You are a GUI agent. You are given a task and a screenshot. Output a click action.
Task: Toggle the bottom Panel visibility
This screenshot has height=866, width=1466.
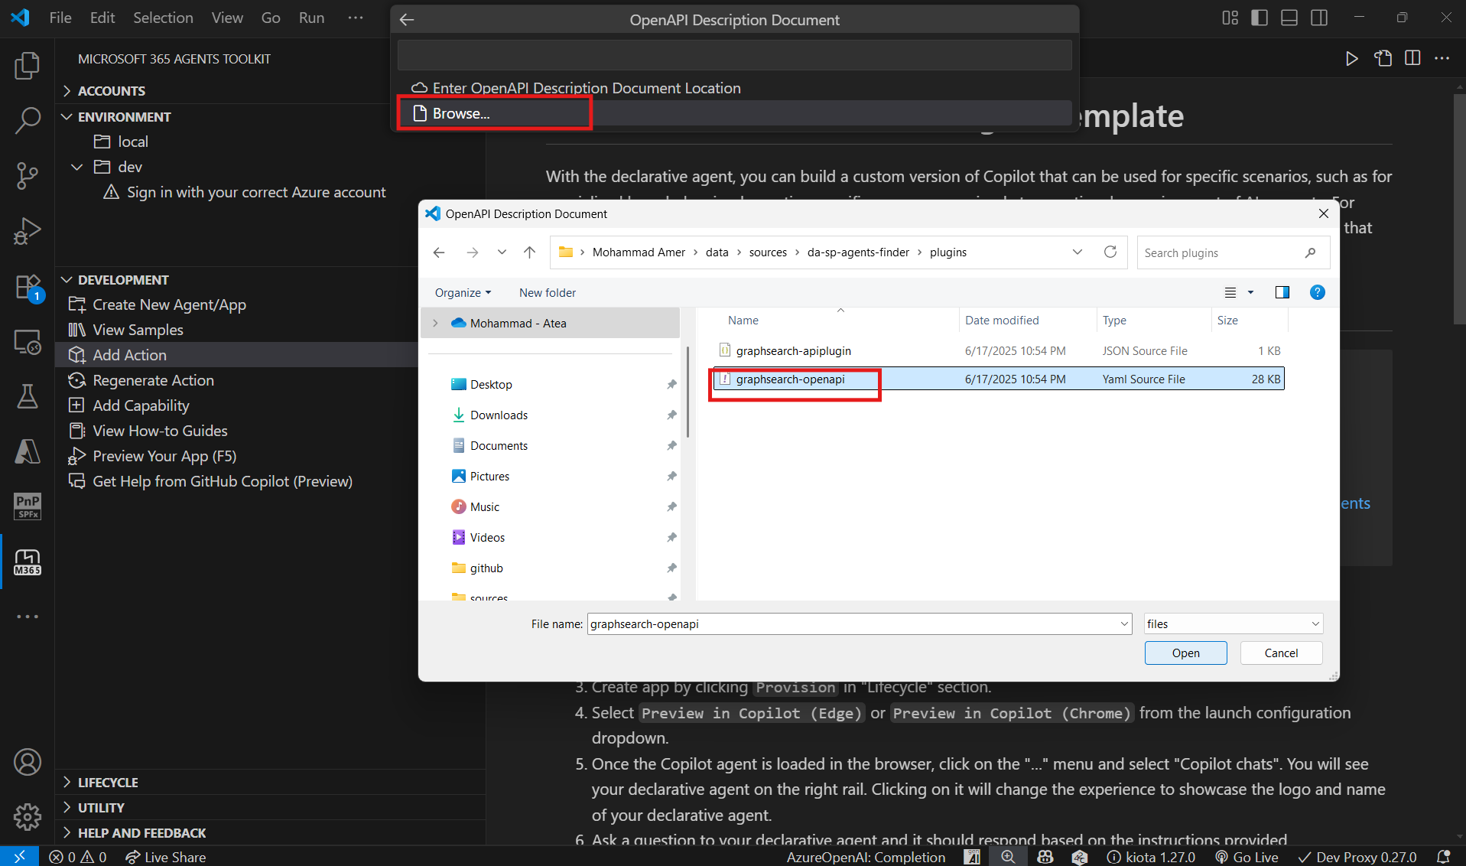[x=1289, y=18]
